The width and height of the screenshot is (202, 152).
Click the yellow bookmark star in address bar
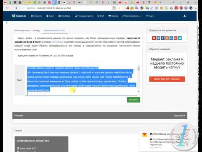click(119, 8)
